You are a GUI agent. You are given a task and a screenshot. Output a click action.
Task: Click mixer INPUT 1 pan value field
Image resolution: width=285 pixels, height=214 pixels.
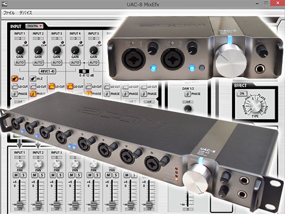click(x=20, y=157)
